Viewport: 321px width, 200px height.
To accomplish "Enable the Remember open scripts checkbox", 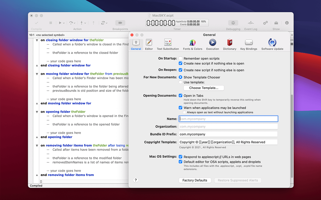I will pyautogui.click(x=181, y=58).
